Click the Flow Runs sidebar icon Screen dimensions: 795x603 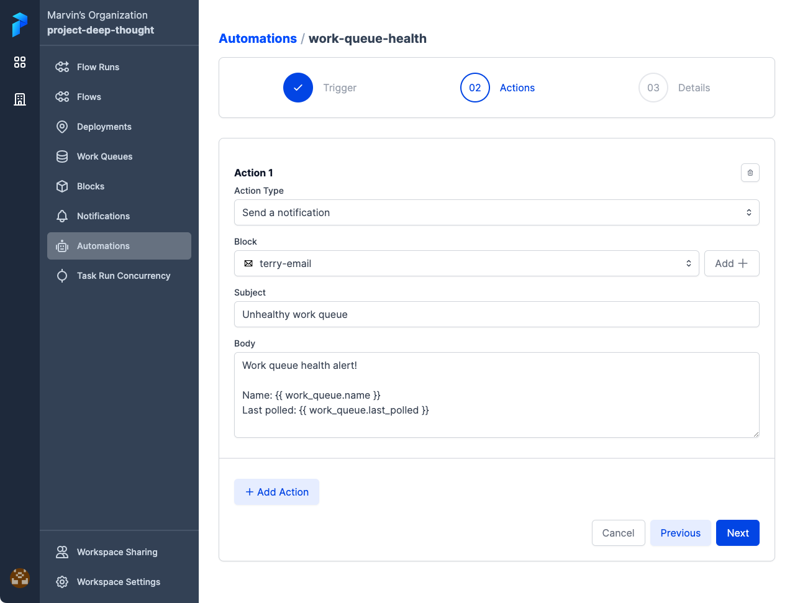(62, 67)
